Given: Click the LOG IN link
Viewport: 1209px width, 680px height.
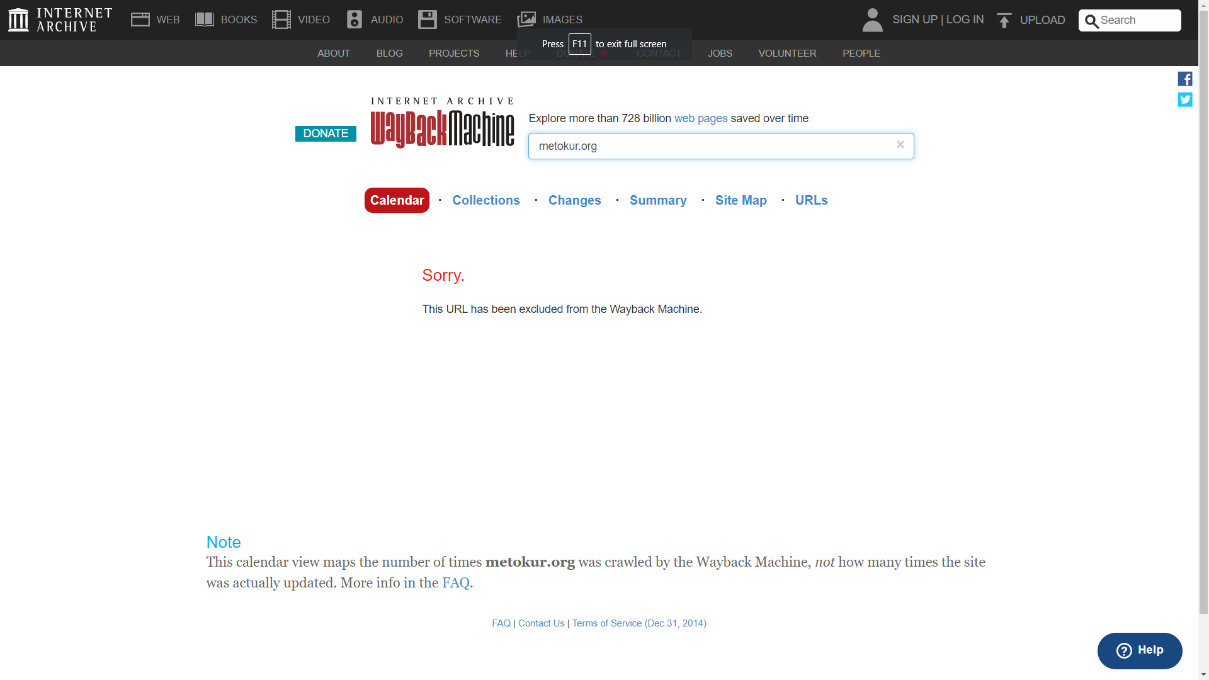Looking at the screenshot, I should click(965, 20).
